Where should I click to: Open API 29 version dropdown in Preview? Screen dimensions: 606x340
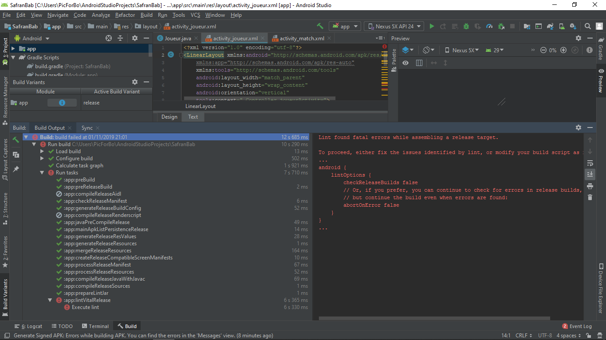495,50
